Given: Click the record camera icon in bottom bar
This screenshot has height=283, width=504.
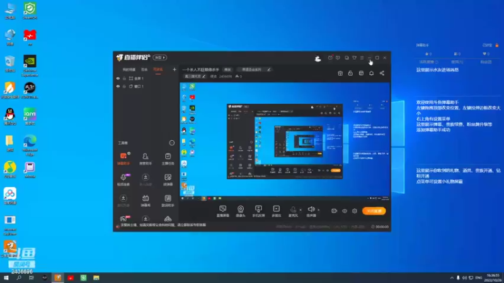Looking at the screenshot, I should pos(334,211).
